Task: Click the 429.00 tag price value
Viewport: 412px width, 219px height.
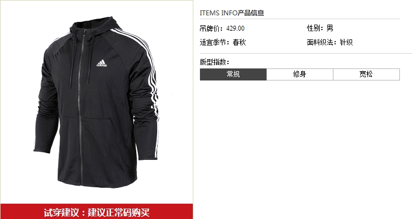Action: pos(235,28)
